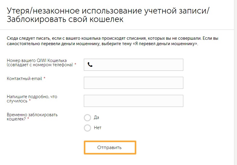Click the red asterisk after 'случилось'
The width and height of the screenshot is (237, 165).
point(30,101)
